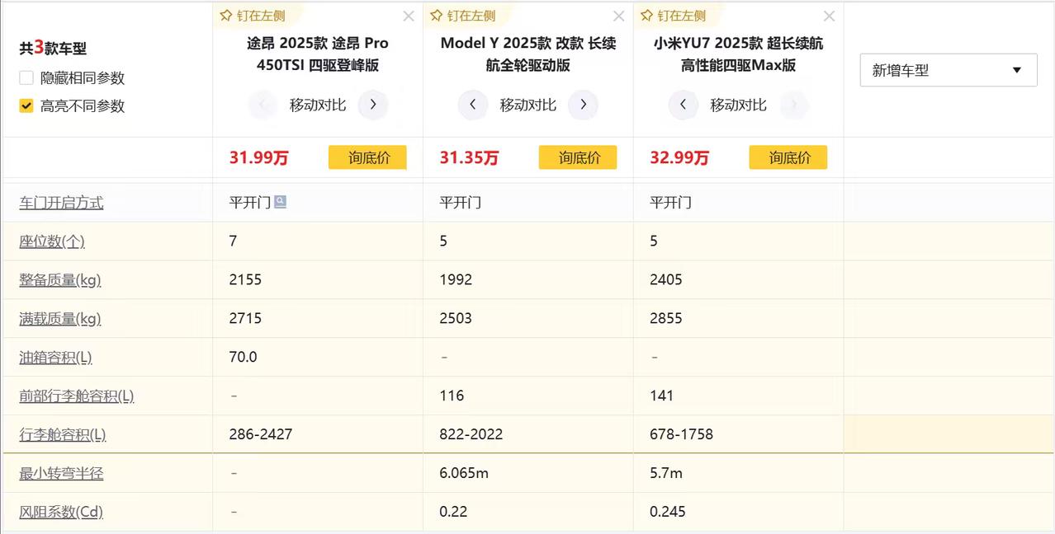The height and width of the screenshot is (534, 1055).
Task: Click info icon beside 平开门
Action: point(281,202)
